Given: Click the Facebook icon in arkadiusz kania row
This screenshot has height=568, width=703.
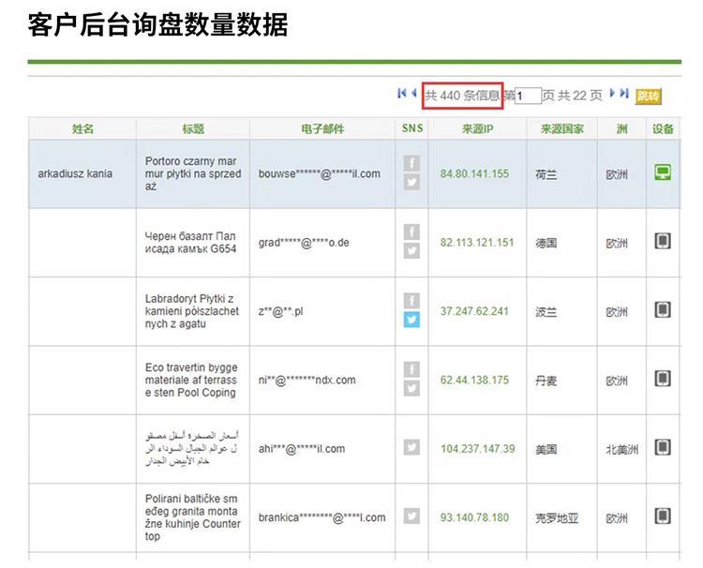Looking at the screenshot, I should (x=411, y=164).
